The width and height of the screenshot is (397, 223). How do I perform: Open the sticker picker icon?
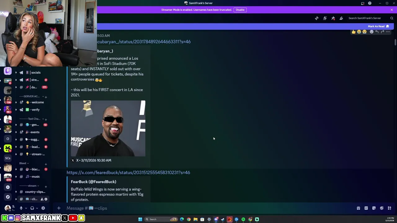click(374, 208)
